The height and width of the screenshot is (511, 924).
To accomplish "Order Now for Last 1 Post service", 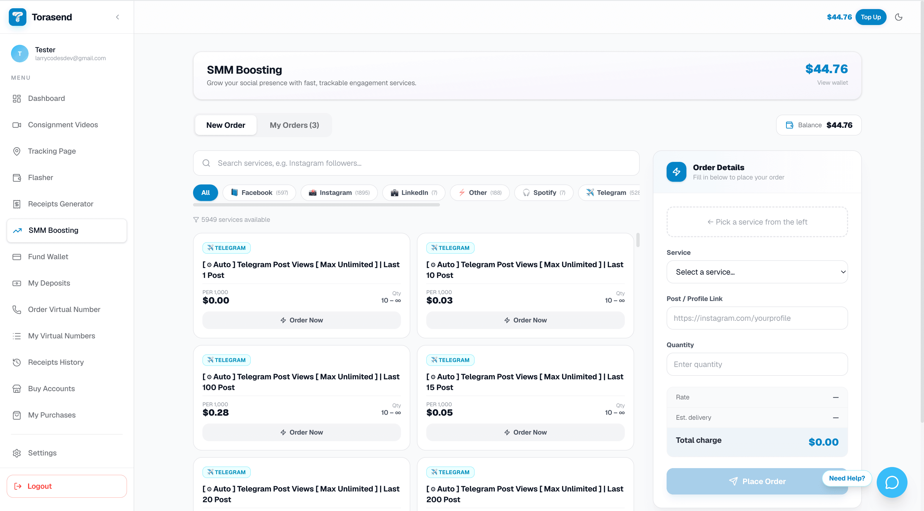I will (301, 320).
